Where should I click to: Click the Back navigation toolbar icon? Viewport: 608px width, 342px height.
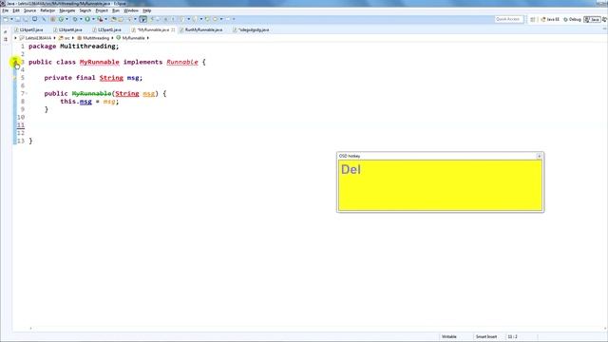(216, 19)
